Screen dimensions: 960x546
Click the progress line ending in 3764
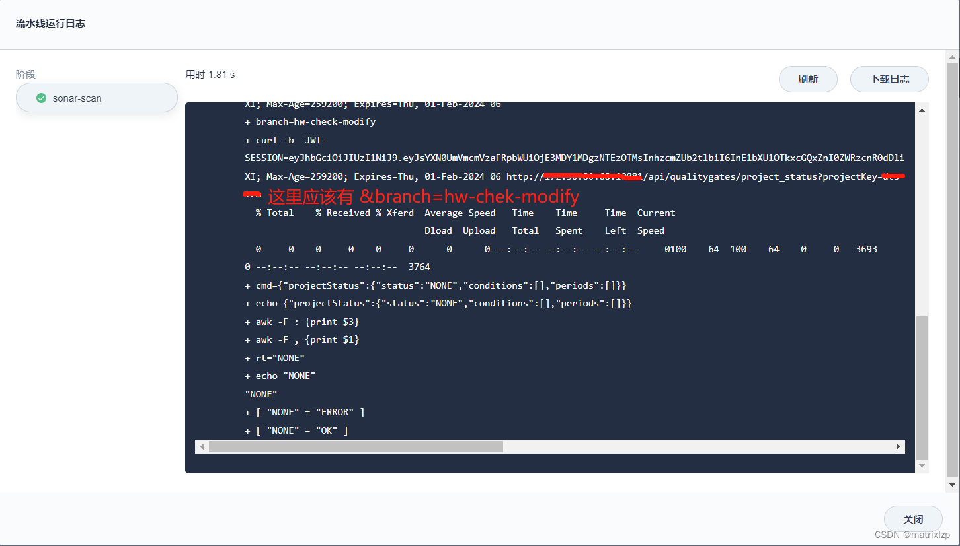pyautogui.click(x=337, y=267)
